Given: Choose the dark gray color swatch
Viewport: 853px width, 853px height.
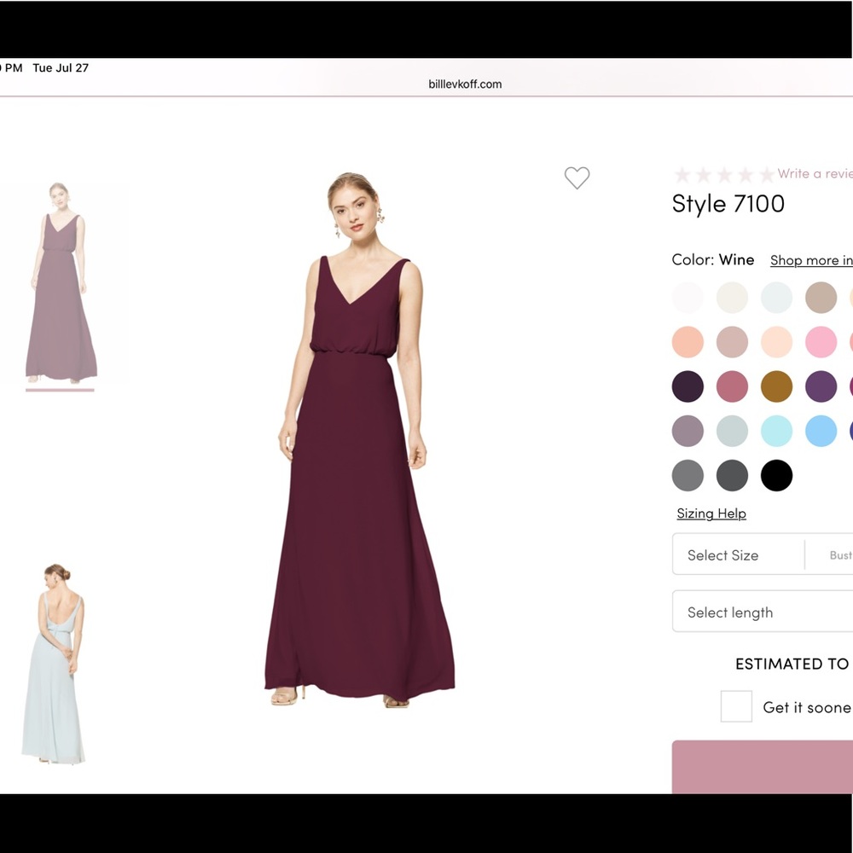Looking at the screenshot, I should [x=732, y=475].
